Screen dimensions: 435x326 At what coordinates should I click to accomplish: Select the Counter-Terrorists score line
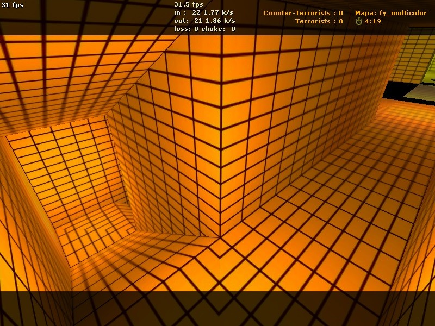(x=303, y=13)
